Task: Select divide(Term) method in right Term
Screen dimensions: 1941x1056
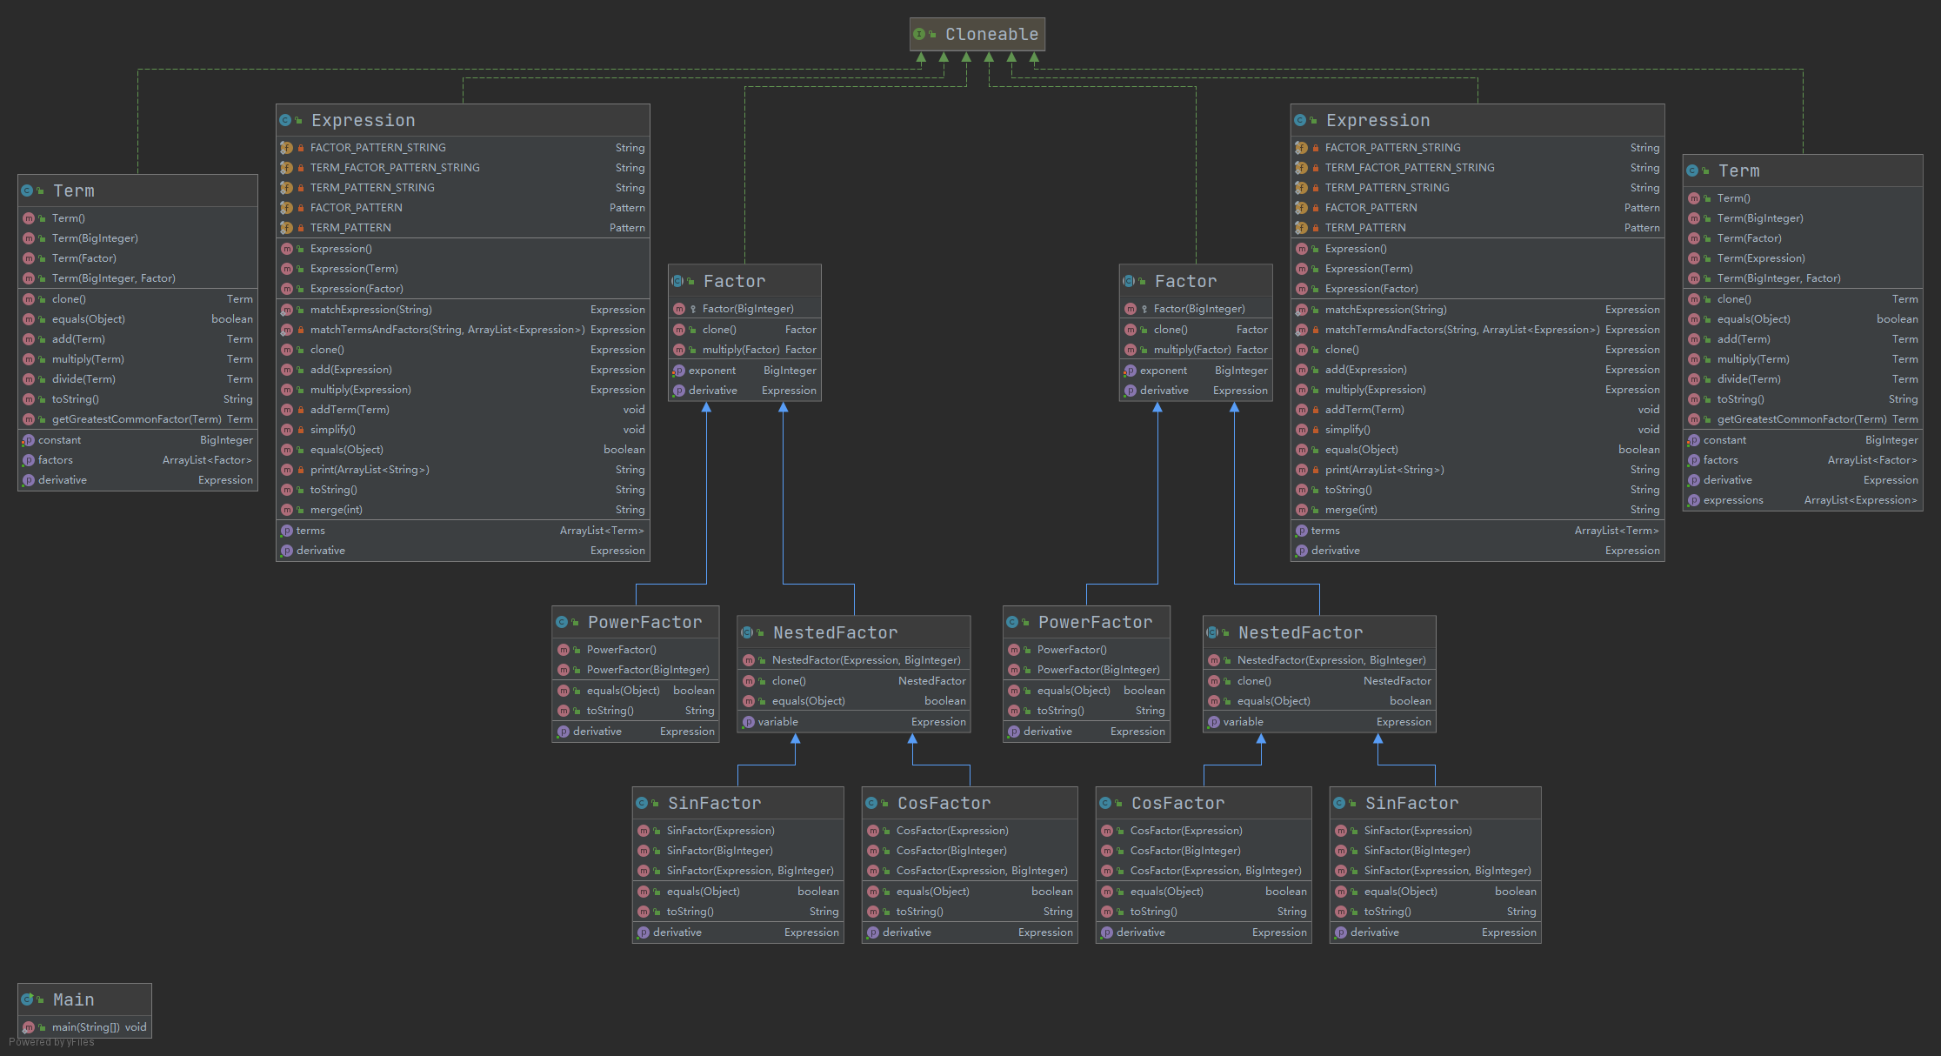Action: 1803,379
